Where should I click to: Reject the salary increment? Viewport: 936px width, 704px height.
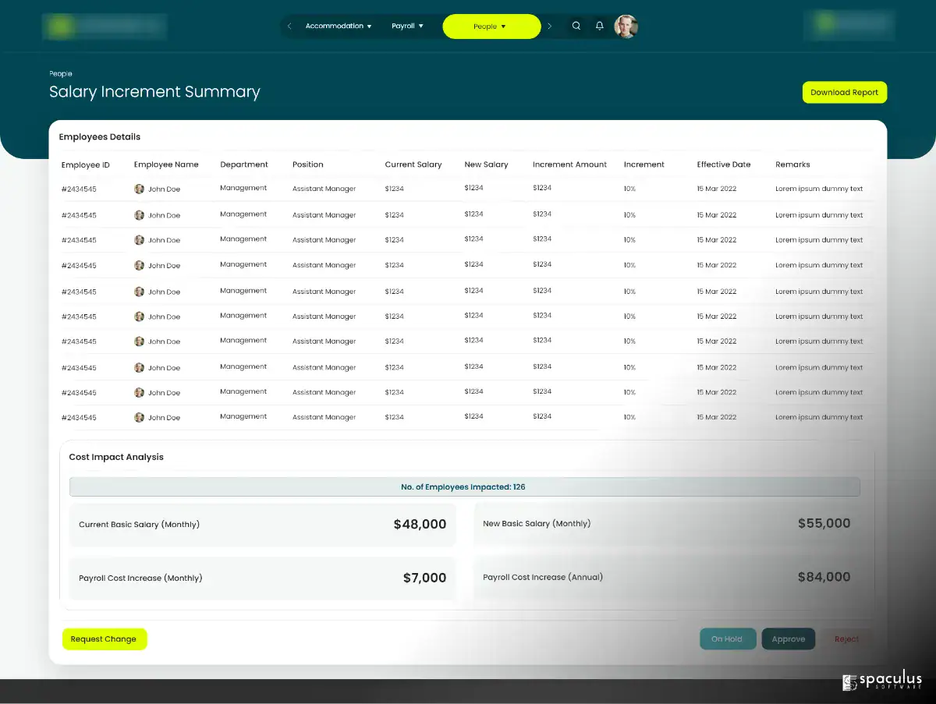pyautogui.click(x=846, y=639)
